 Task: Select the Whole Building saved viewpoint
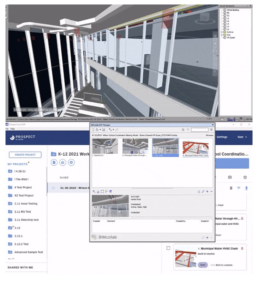click(233, 10)
